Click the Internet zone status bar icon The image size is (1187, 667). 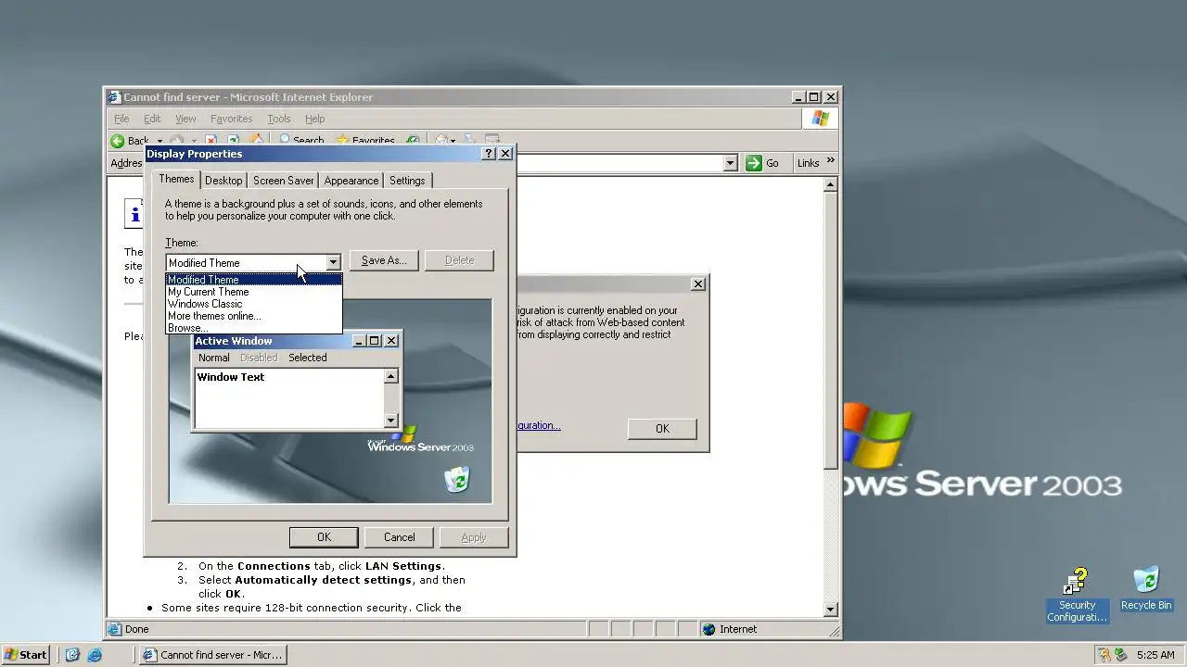[709, 629]
